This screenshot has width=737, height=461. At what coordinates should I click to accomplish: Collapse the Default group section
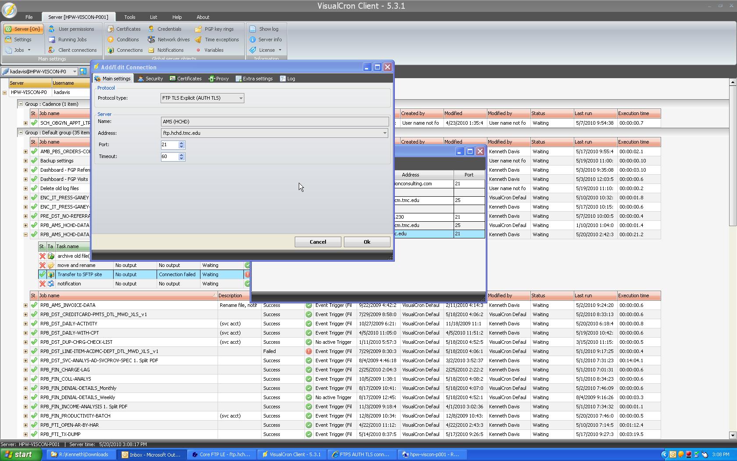[x=20, y=133]
